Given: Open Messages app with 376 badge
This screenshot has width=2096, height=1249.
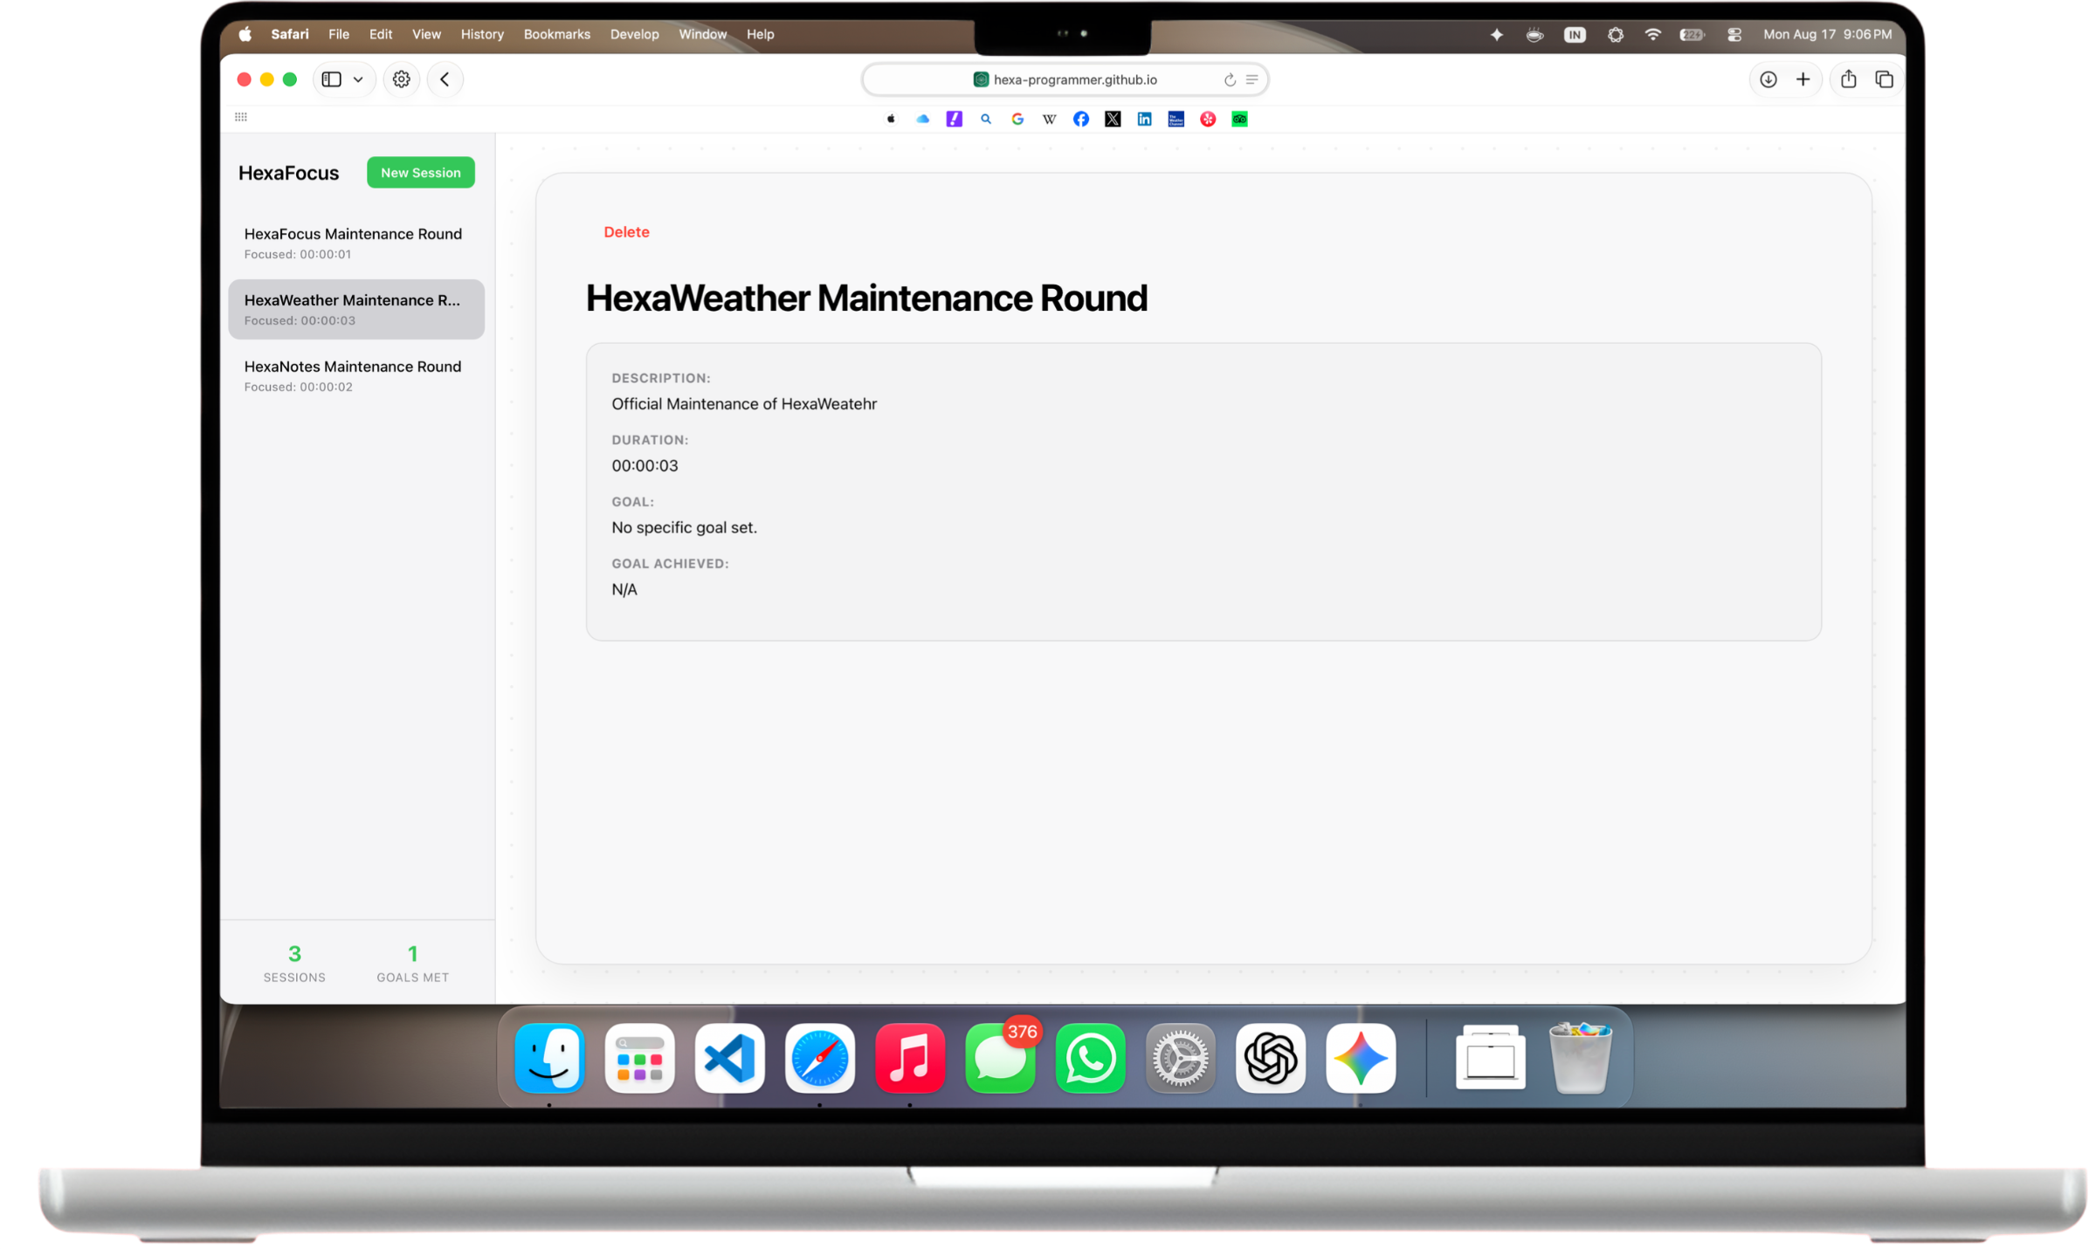Looking at the screenshot, I should 1000,1059.
